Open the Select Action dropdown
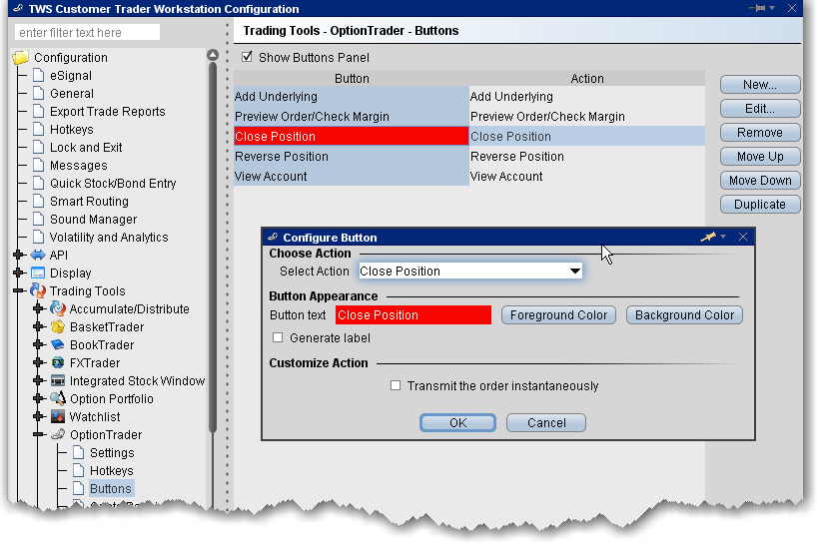This screenshot has height=544, width=817. pyautogui.click(x=574, y=272)
